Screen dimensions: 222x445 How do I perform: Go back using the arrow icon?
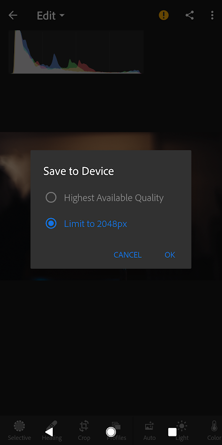click(13, 15)
